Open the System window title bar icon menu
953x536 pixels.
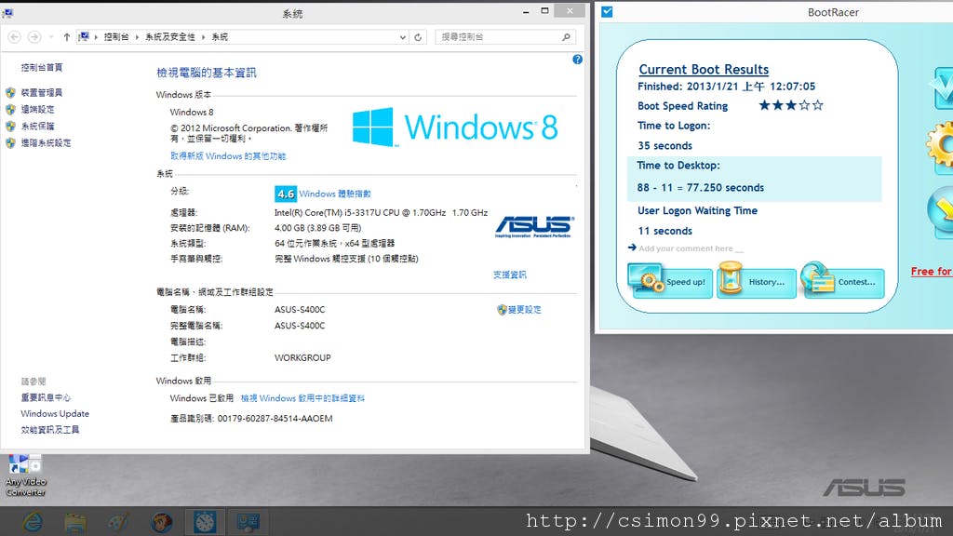(7, 13)
